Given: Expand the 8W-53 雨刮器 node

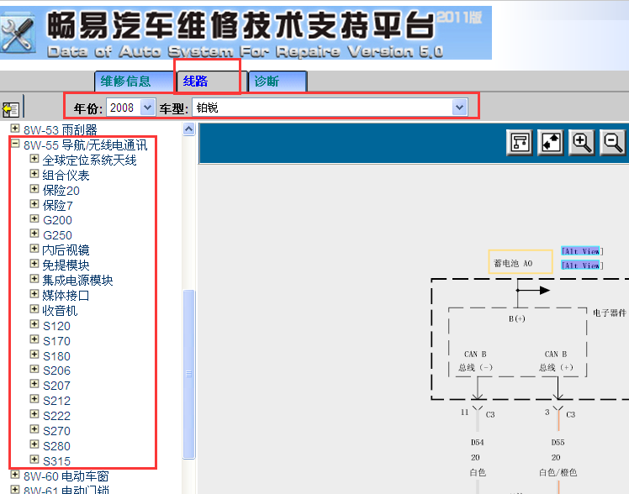Looking at the screenshot, I should click(15, 129).
